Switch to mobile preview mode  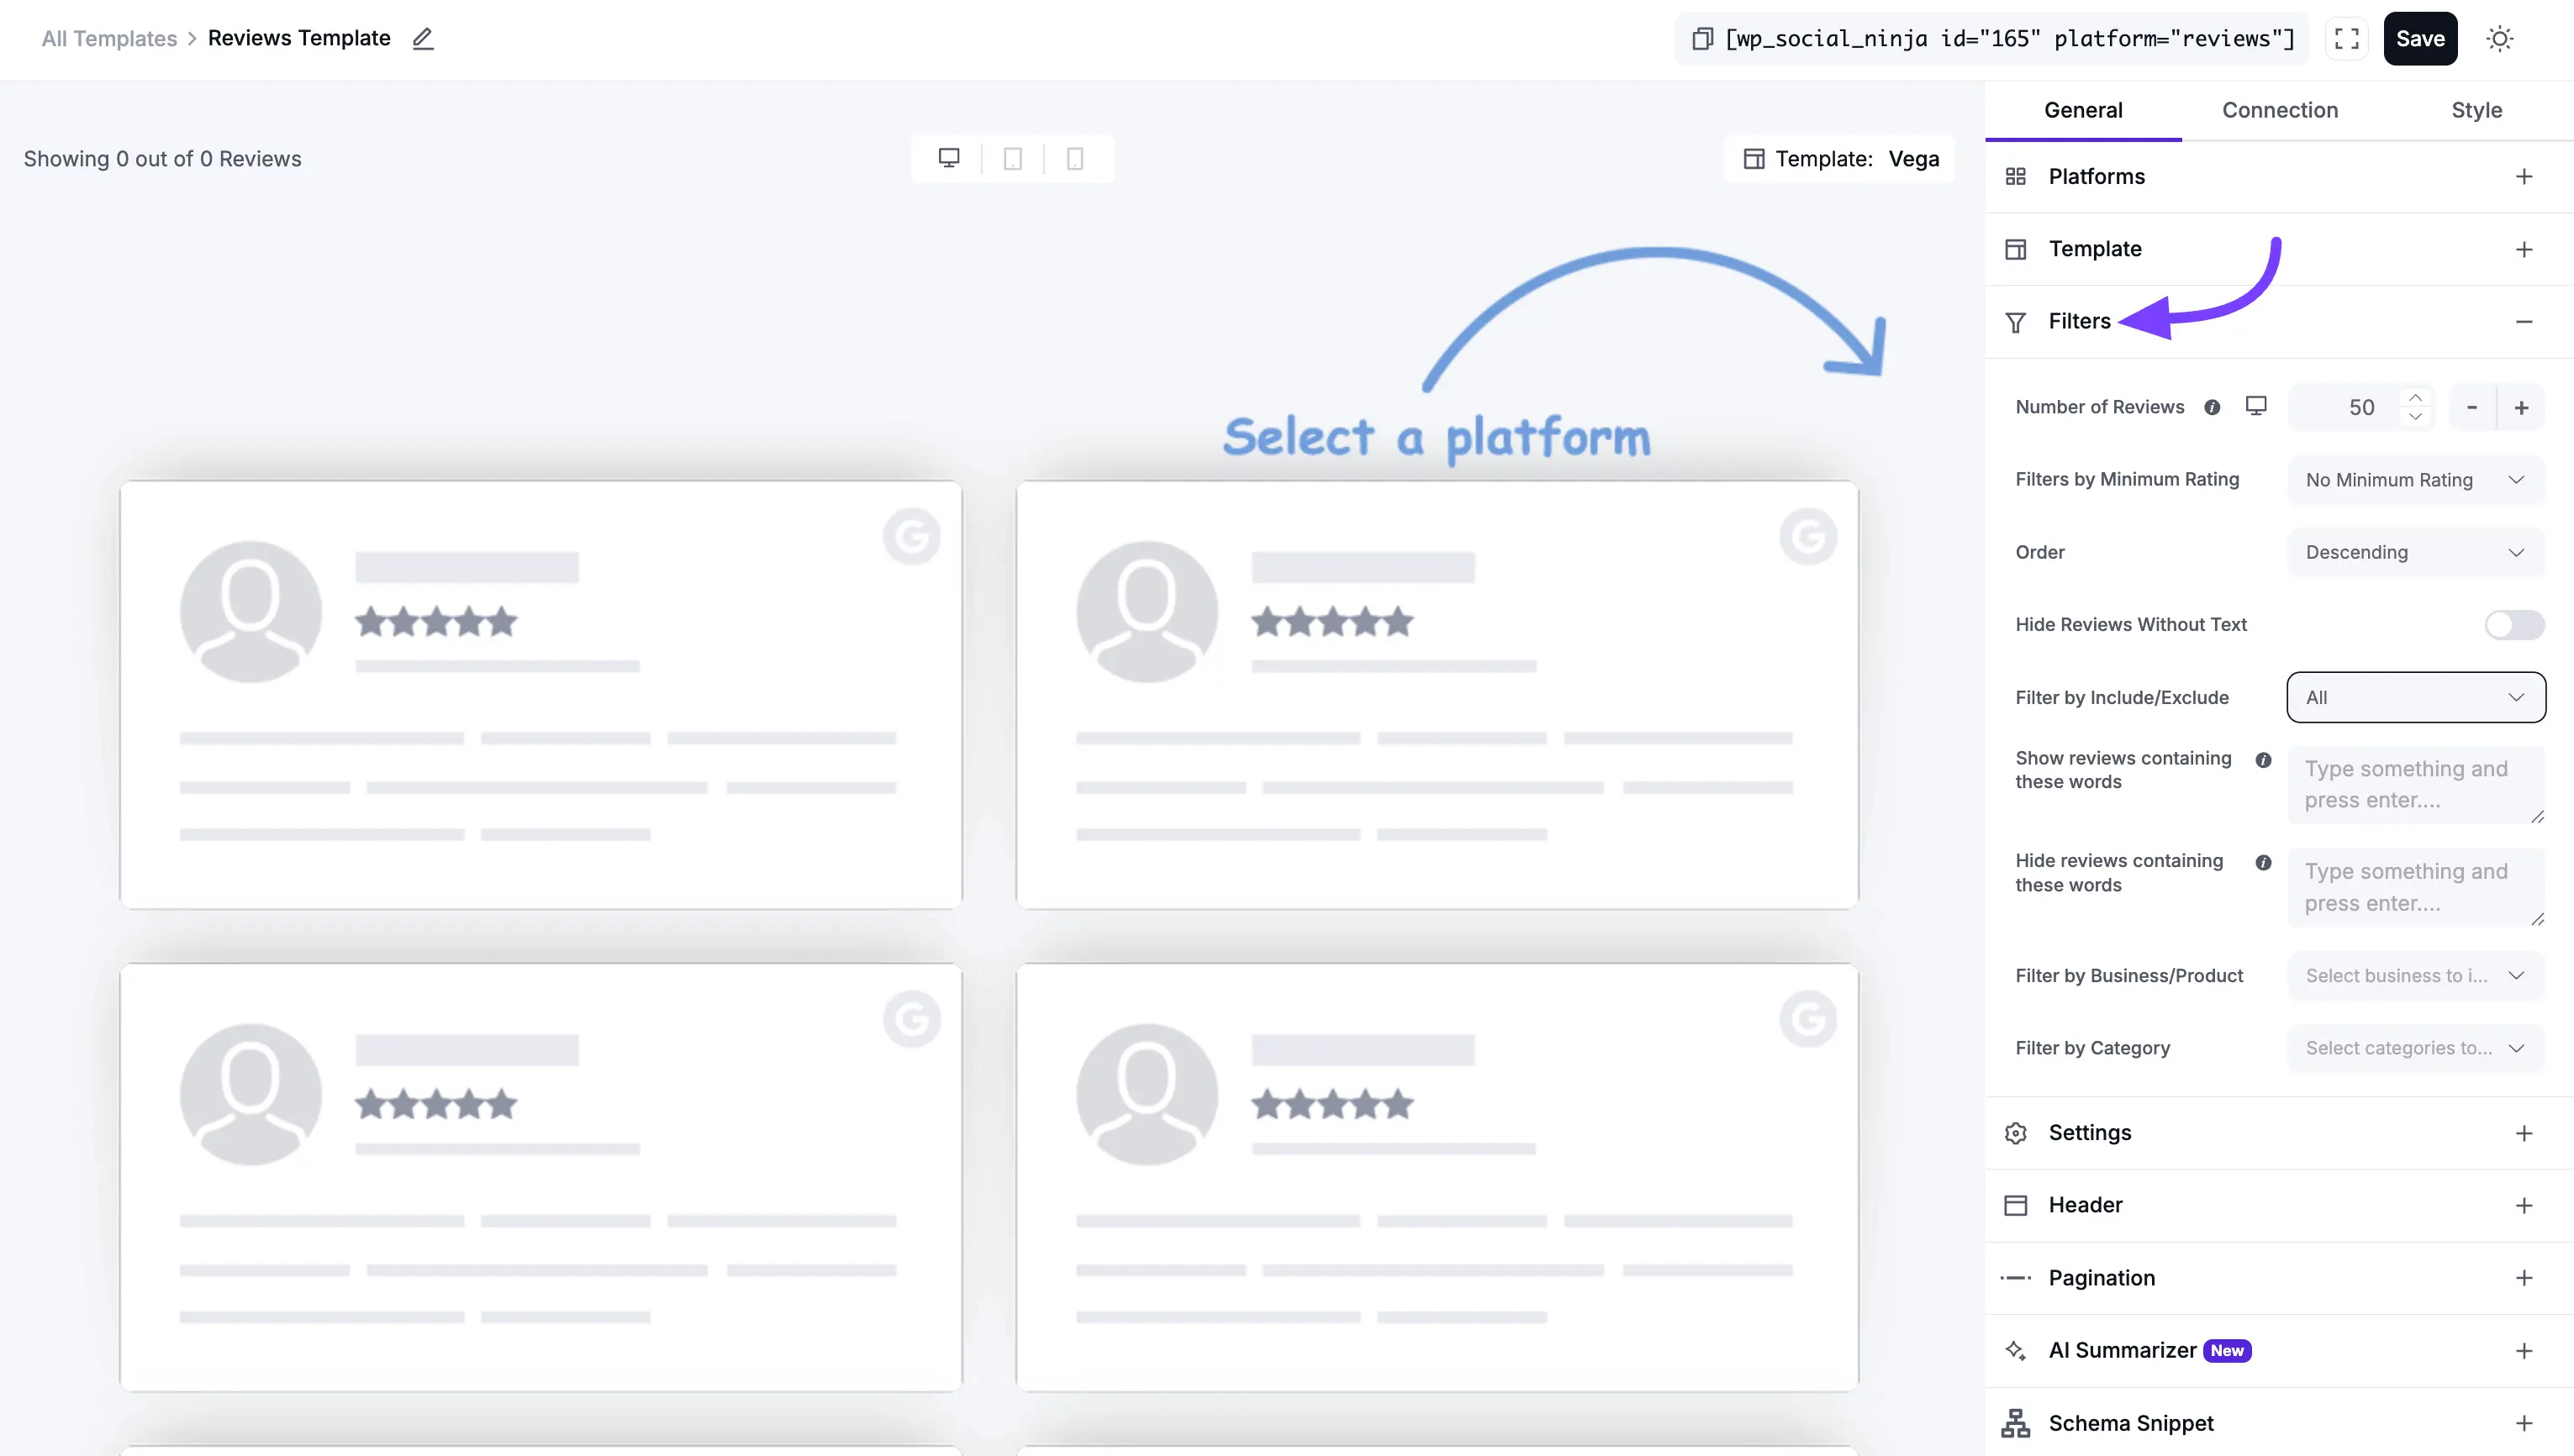[1075, 158]
